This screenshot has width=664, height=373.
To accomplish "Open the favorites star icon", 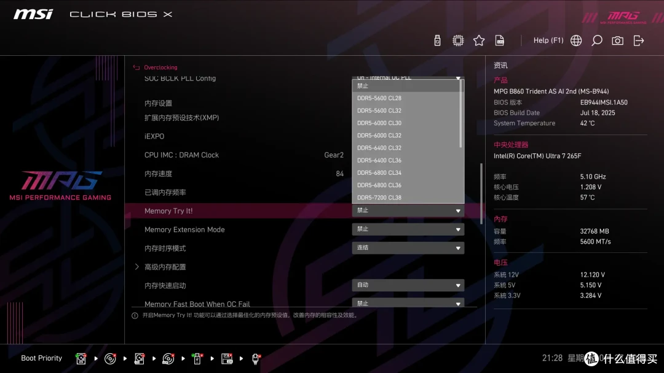I will point(479,40).
